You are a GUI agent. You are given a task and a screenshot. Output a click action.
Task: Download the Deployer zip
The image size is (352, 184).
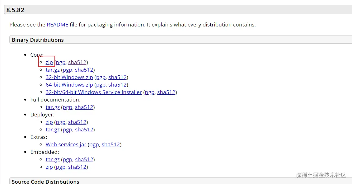coord(49,122)
